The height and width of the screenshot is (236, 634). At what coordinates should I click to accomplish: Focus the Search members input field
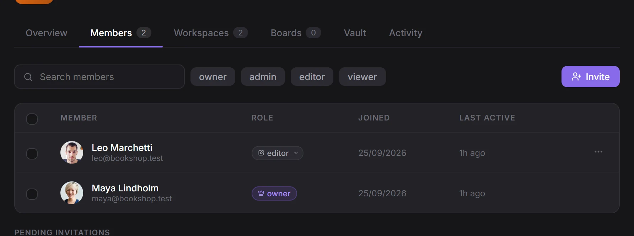(x=100, y=77)
